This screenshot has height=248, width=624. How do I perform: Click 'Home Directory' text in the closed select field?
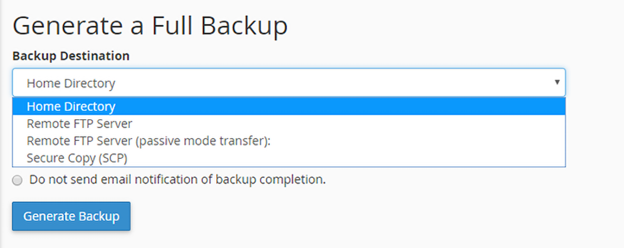(x=71, y=83)
